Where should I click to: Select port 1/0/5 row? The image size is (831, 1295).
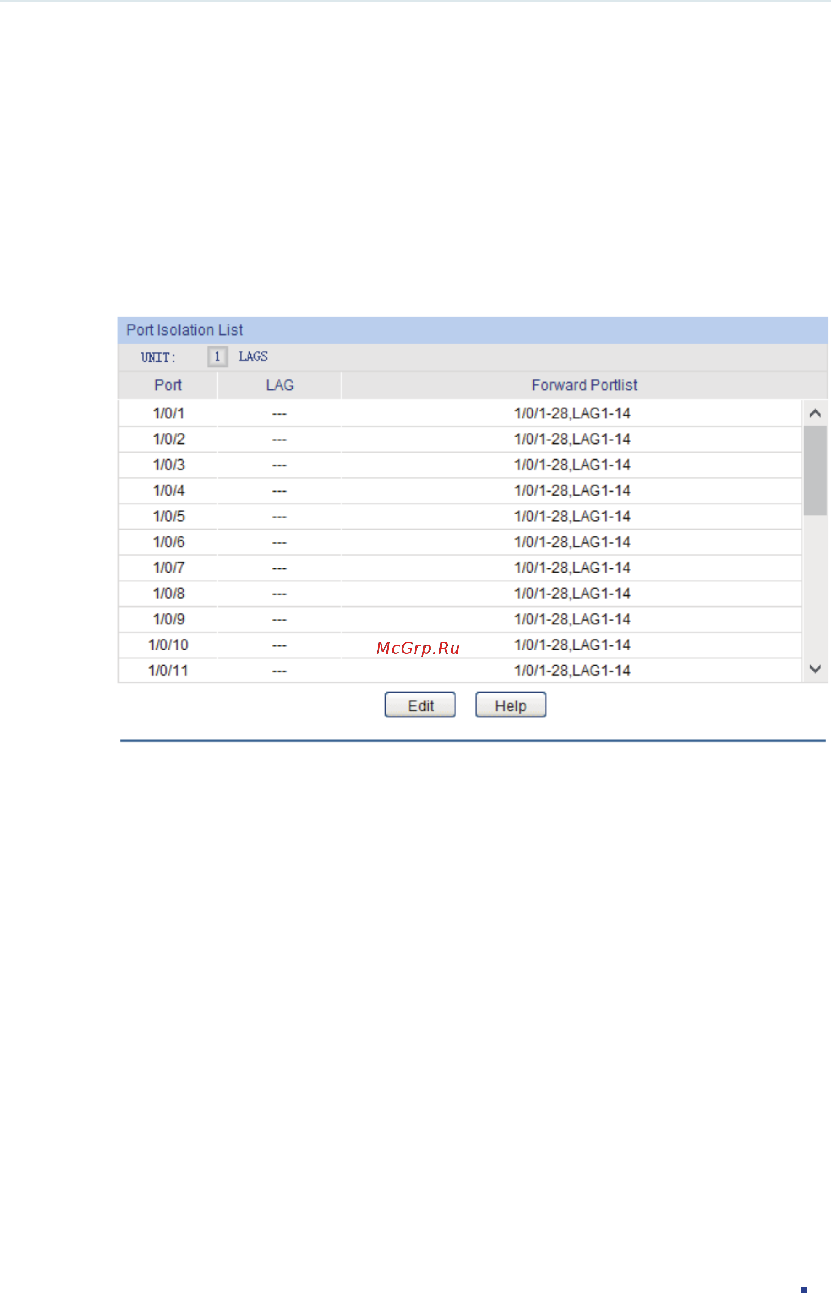460,517
